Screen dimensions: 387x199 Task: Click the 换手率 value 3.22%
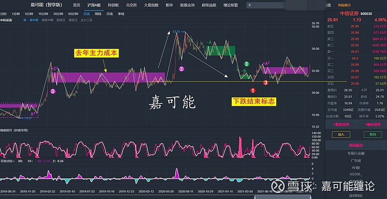coord(379,116)
